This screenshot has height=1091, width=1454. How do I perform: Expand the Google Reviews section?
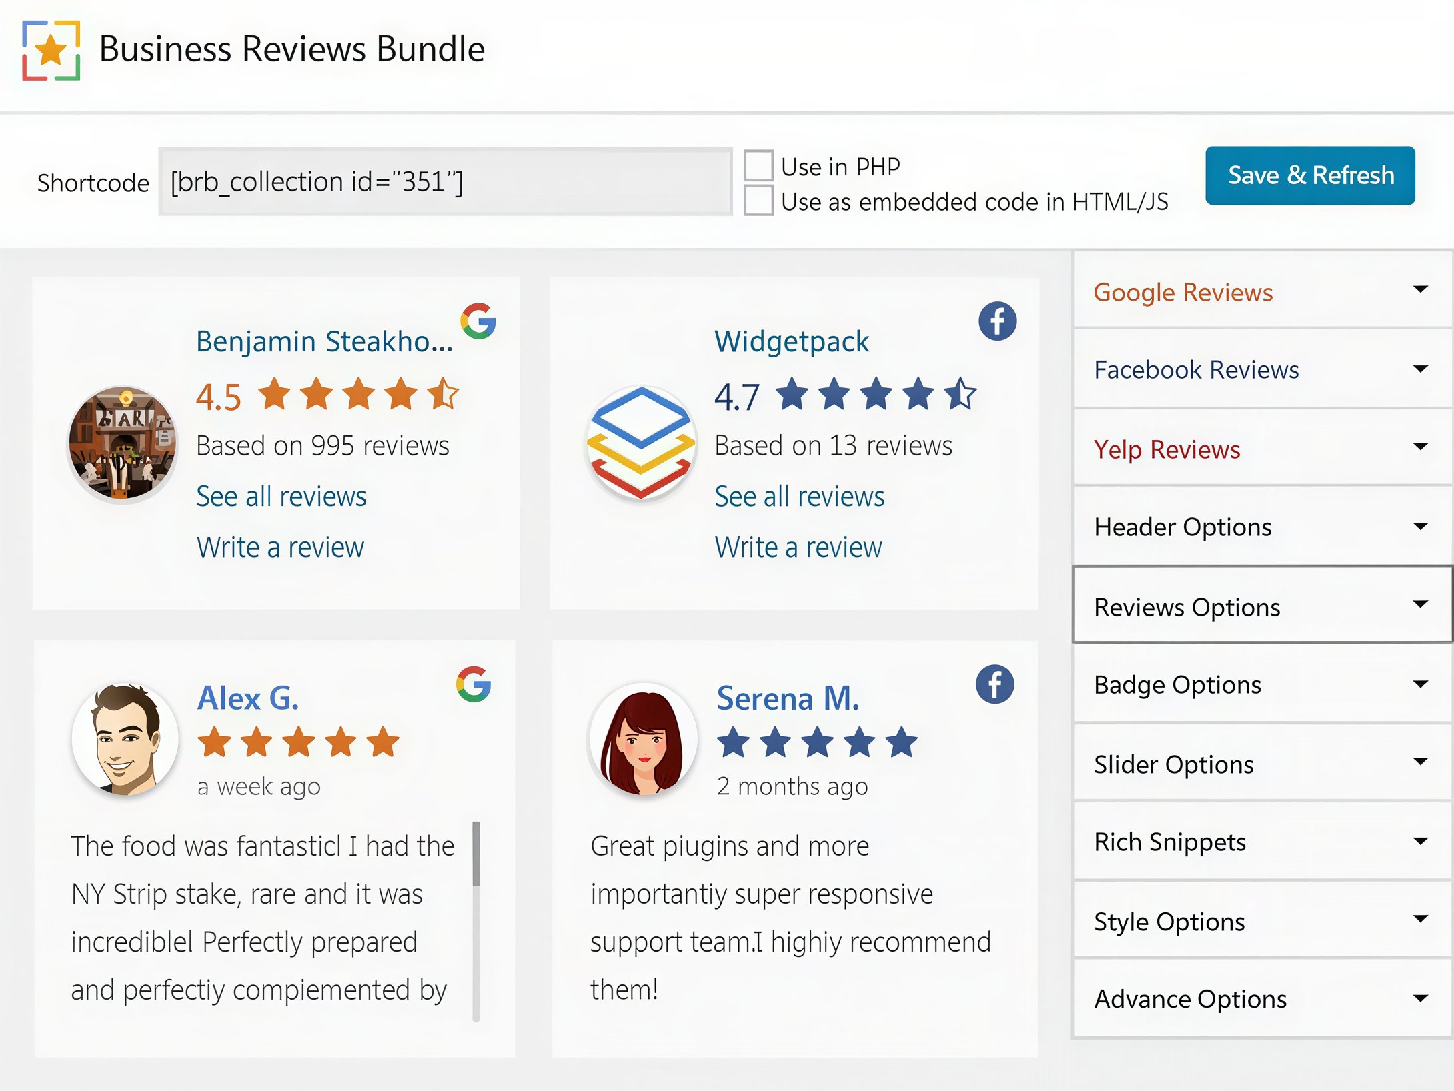pos(1262,291)
